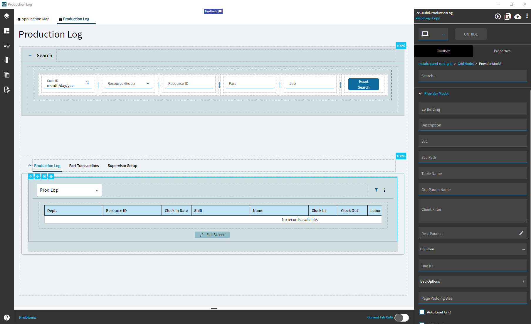The height and width of the screenshot is (324, 531).
Task: Collapse the Production Log tabs panel chevron
Action: pos(29,166)
